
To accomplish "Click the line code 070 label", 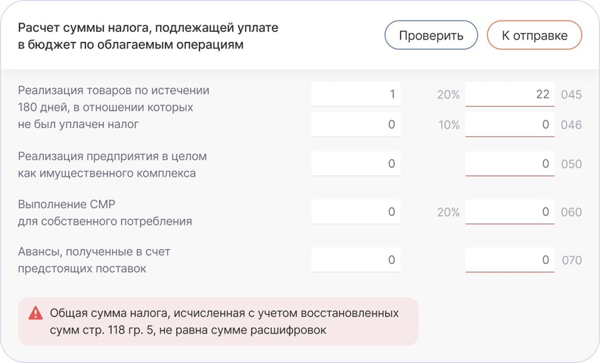I will point(572,260).
